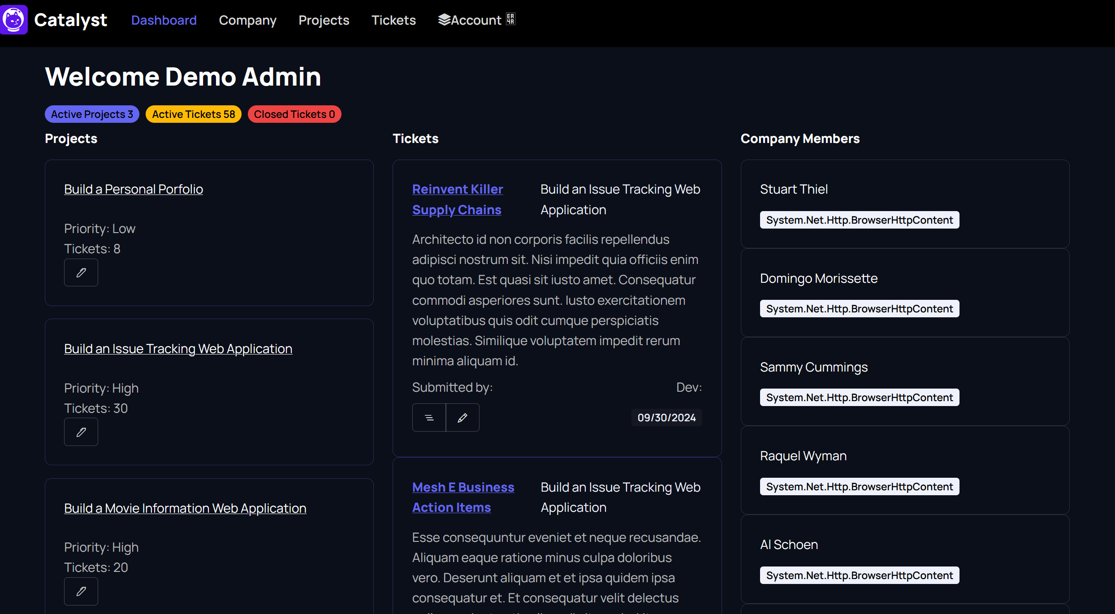The height and width of the screenshot is (614, 1115).
Task: Click the Tickets: 20 text
Action: [x=96, y=567]
